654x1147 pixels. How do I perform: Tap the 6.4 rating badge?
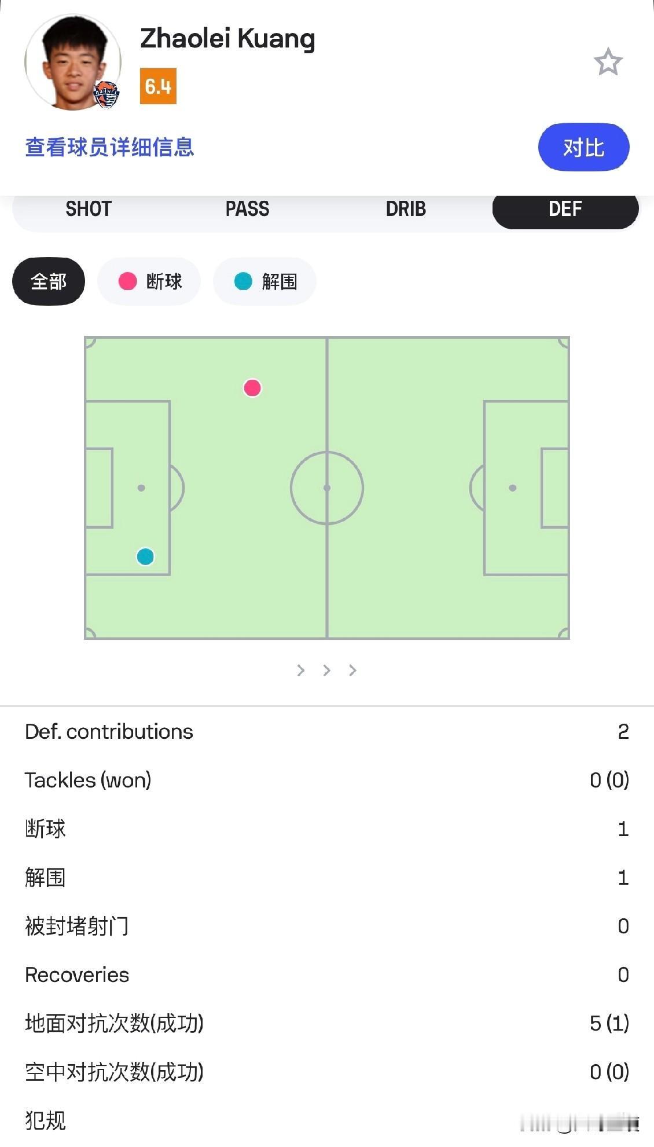pyautogui.click(x=158, y=87)
